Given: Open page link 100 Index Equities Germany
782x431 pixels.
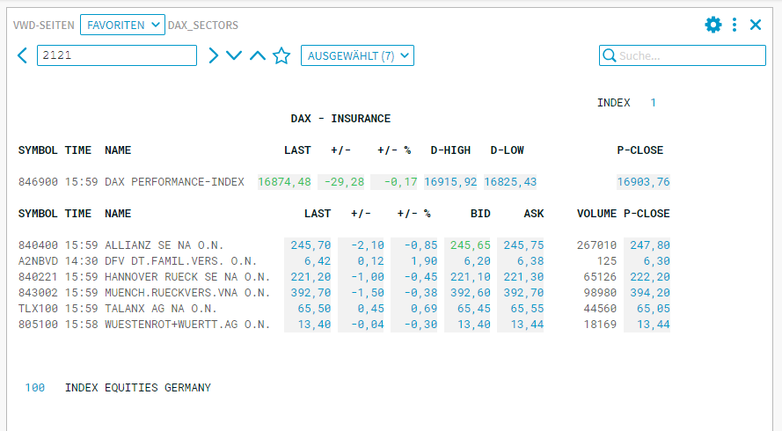Looking at the screenshot, I should pyautogui.click(x=35, y=388).
